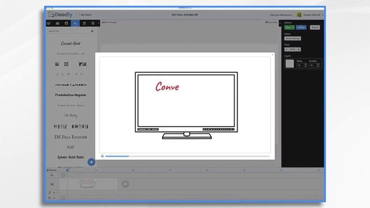Click the zoom out minus button

[x=287, y=49]
